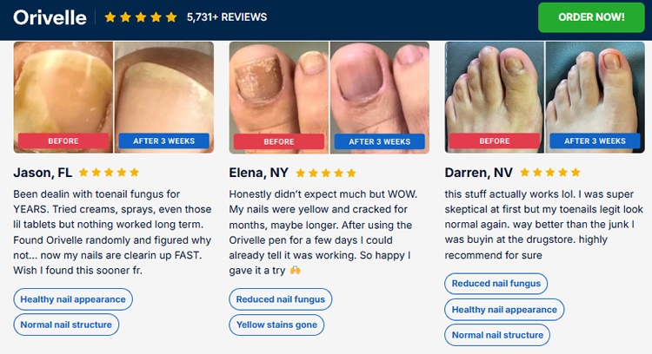Click Jason's Normal nail structure tag

(x=66, y=325)
